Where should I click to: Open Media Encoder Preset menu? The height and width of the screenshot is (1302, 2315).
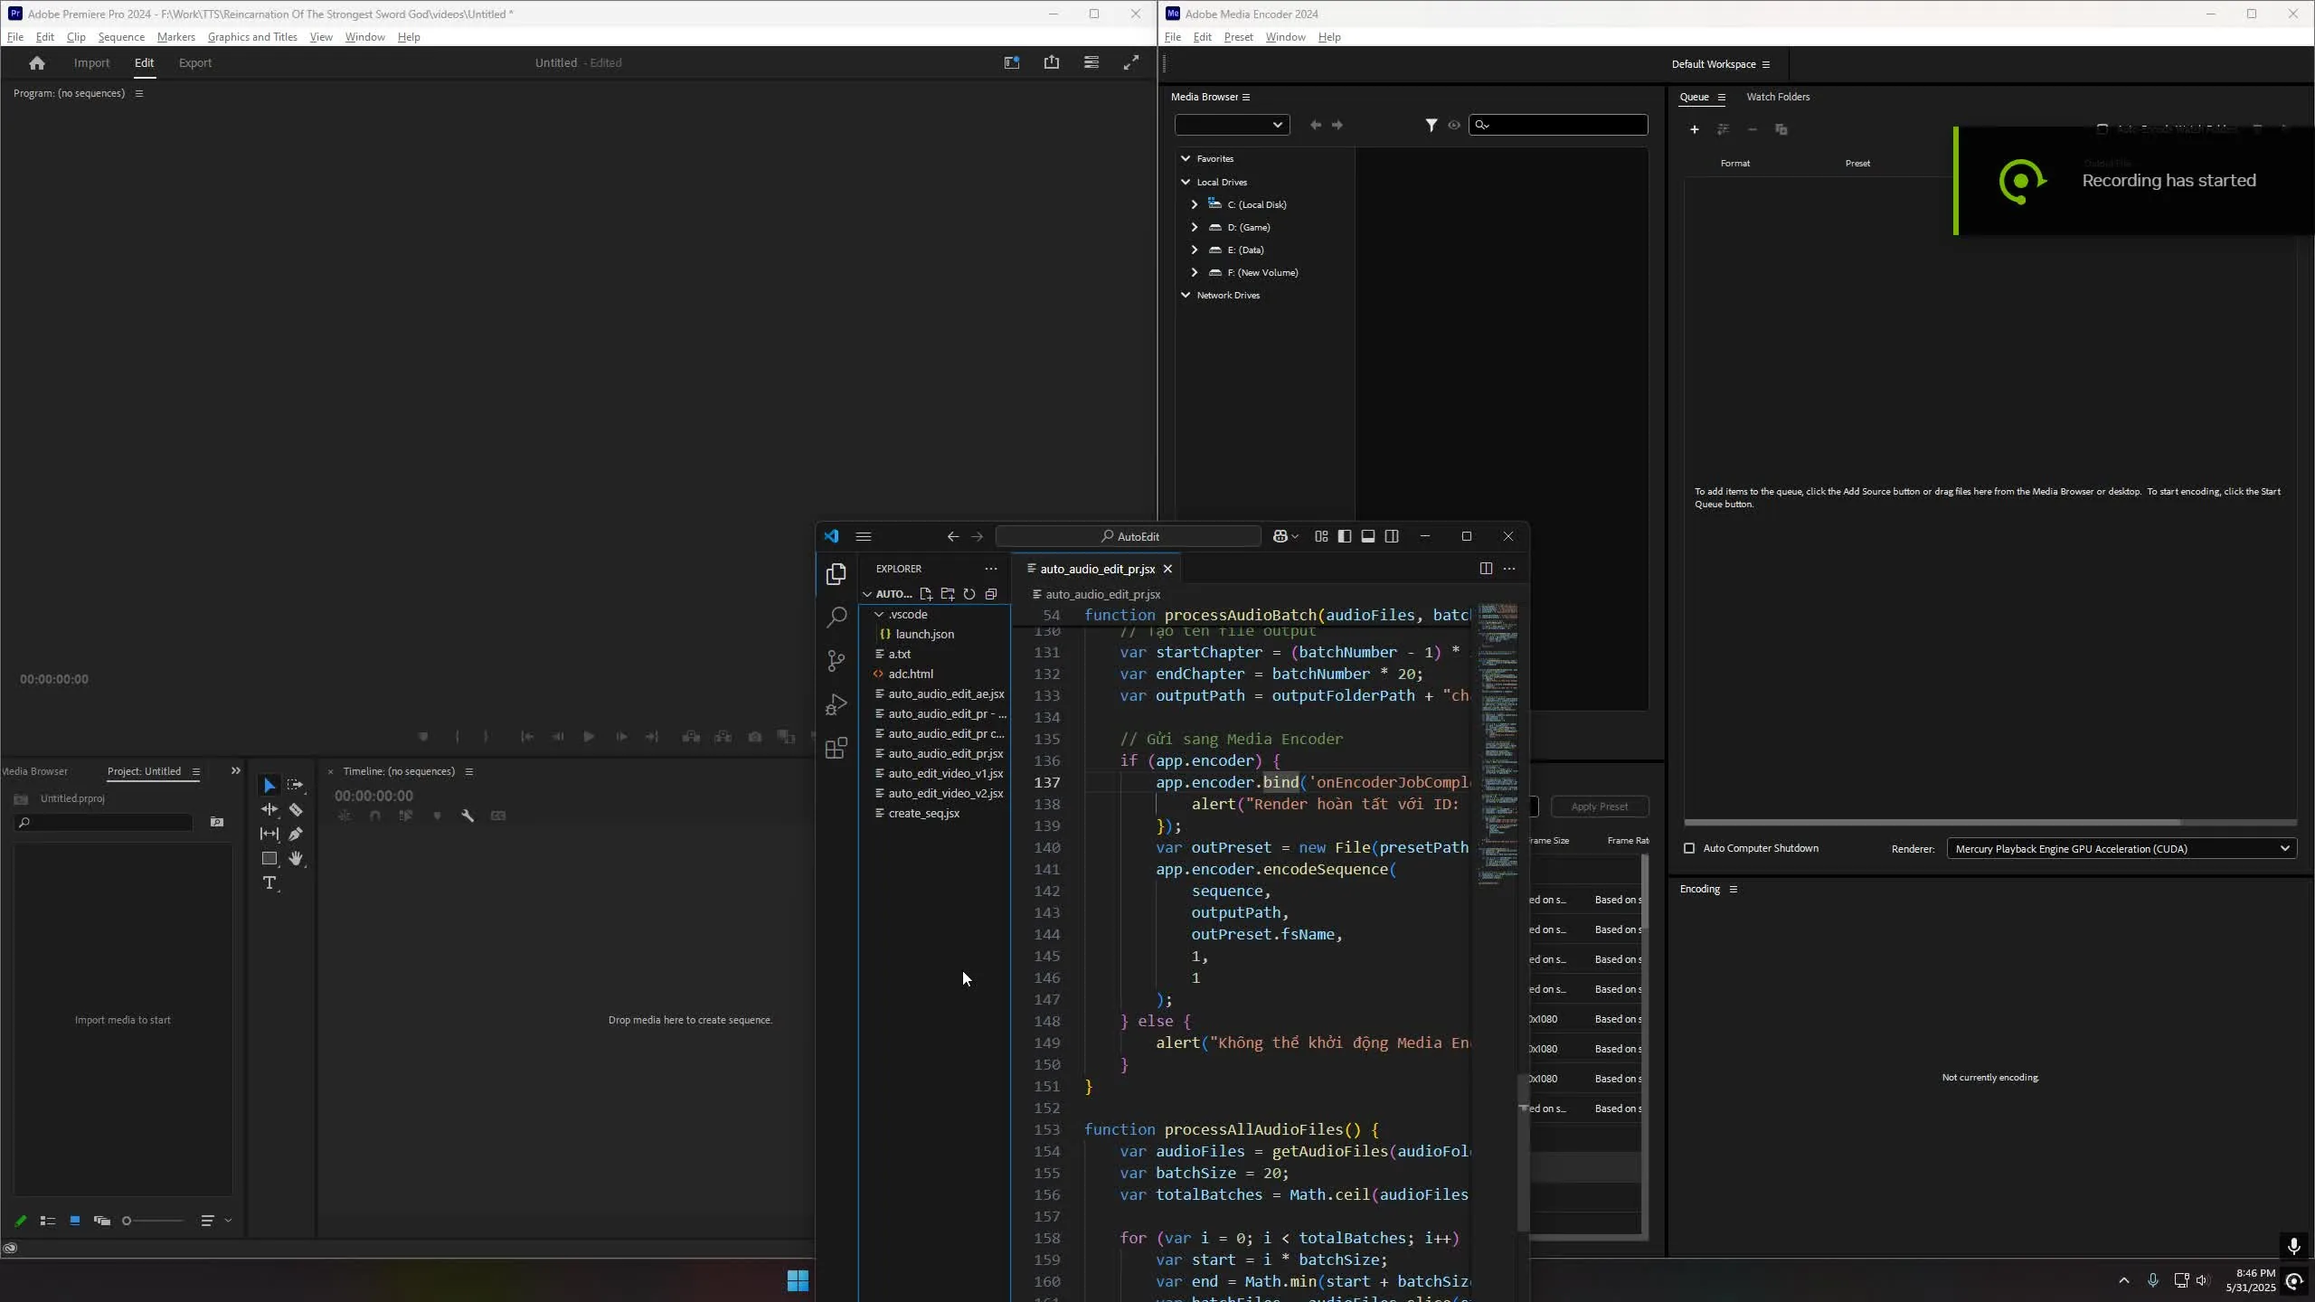1238,37
